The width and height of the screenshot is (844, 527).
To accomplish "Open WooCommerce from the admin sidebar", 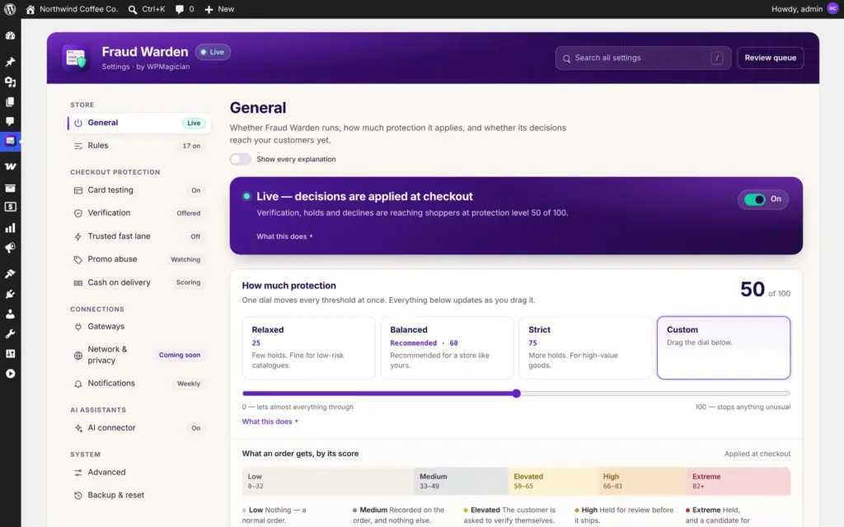I will tap(10, 166).
